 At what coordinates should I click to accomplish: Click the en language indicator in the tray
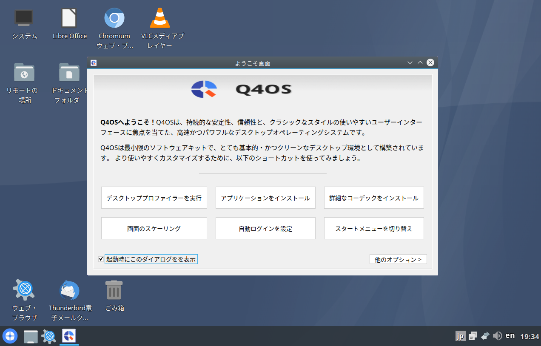click(x=510, y=336)
